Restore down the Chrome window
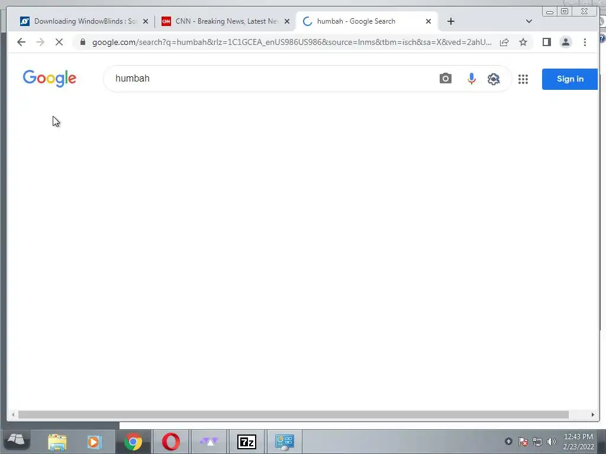Screen dimensions: 606x454 click(x=564, y=12)
